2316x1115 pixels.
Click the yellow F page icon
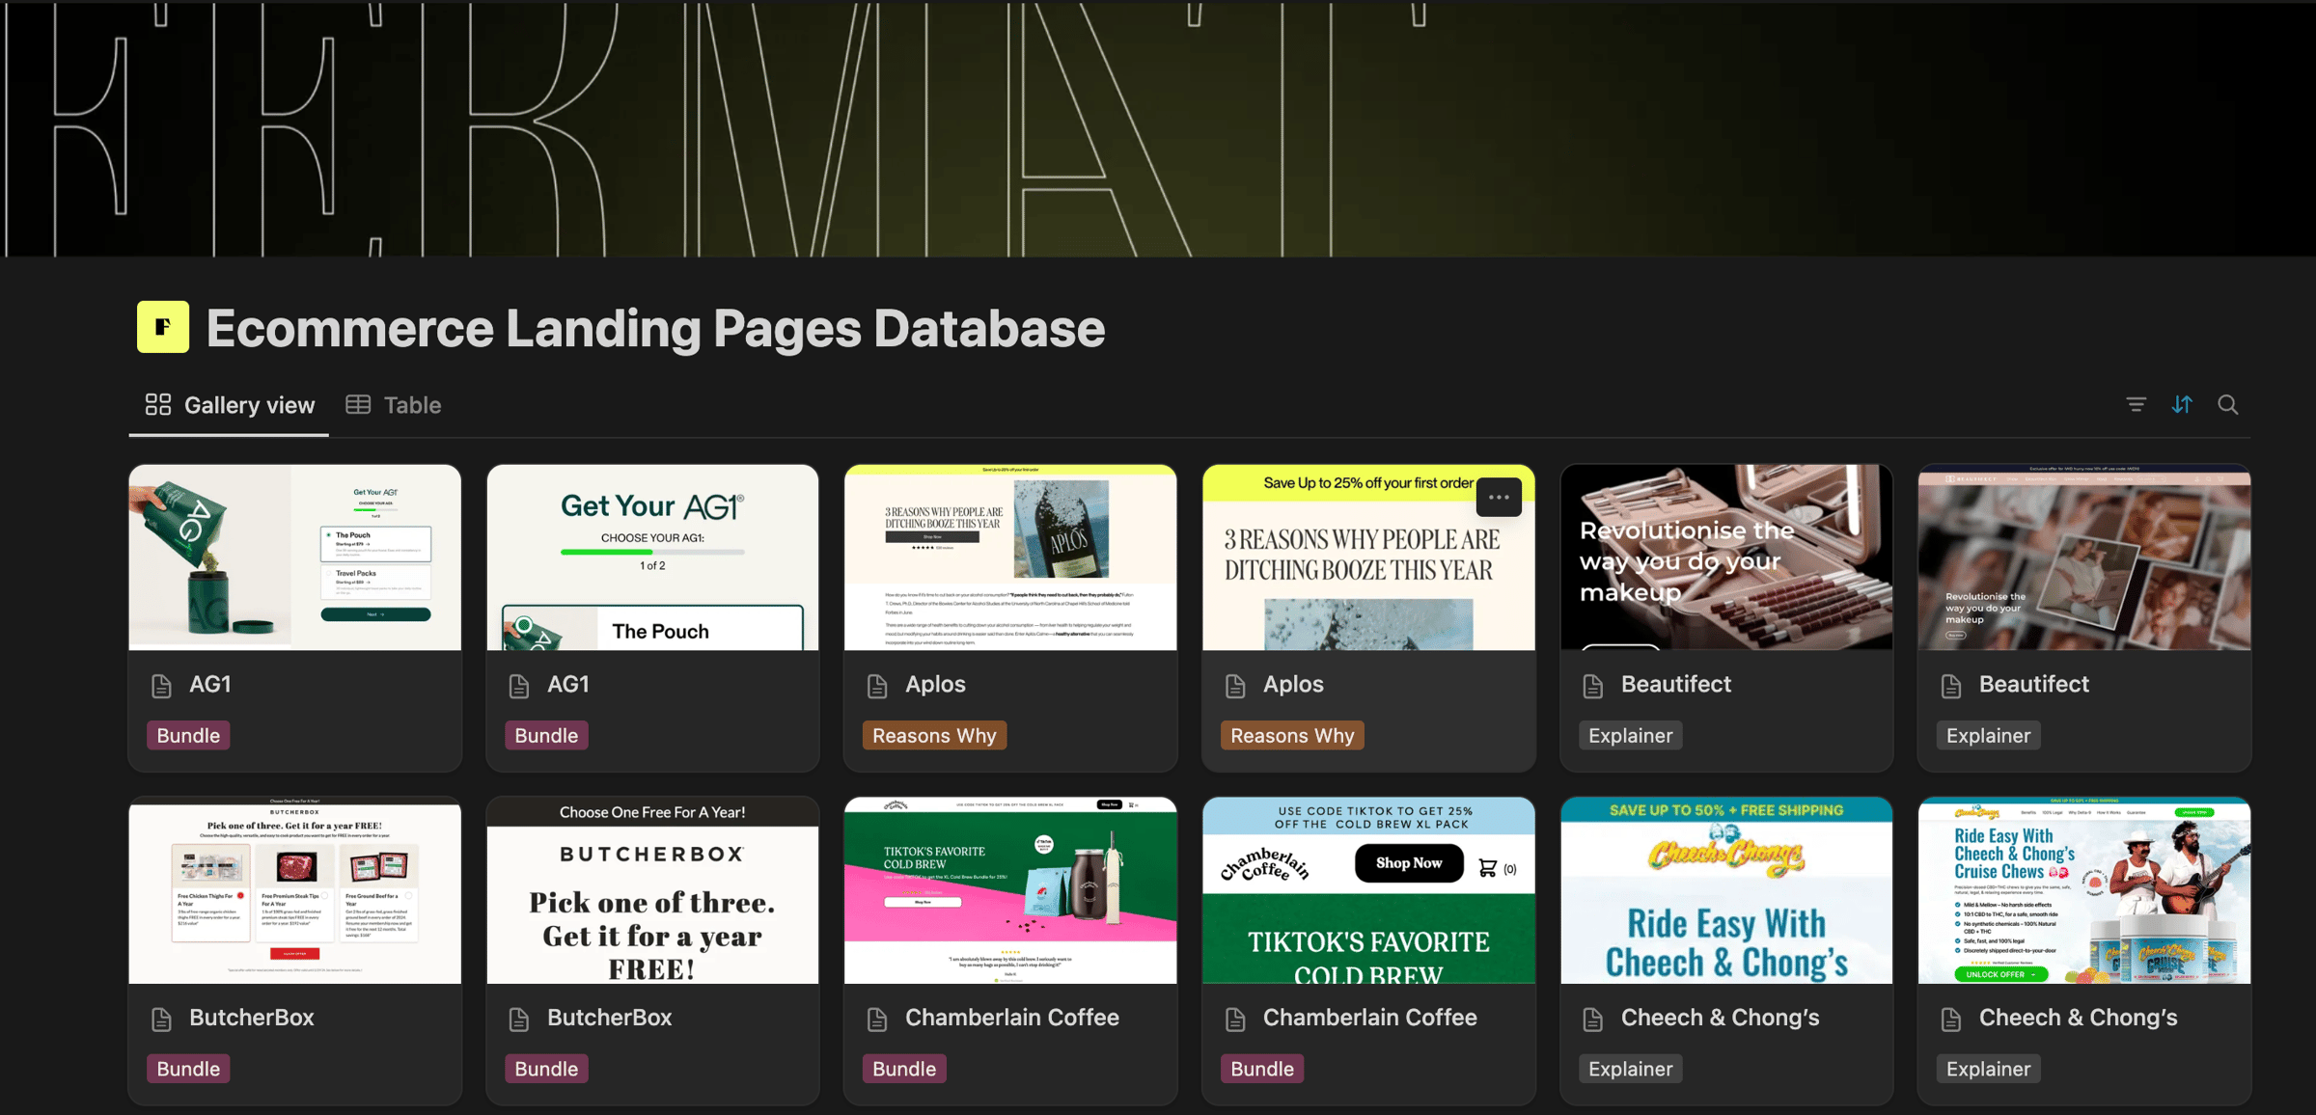click(162, 327)
